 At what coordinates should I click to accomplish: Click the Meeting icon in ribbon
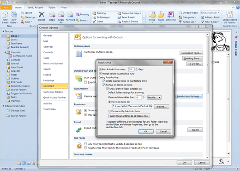click(x=78, y=14)
